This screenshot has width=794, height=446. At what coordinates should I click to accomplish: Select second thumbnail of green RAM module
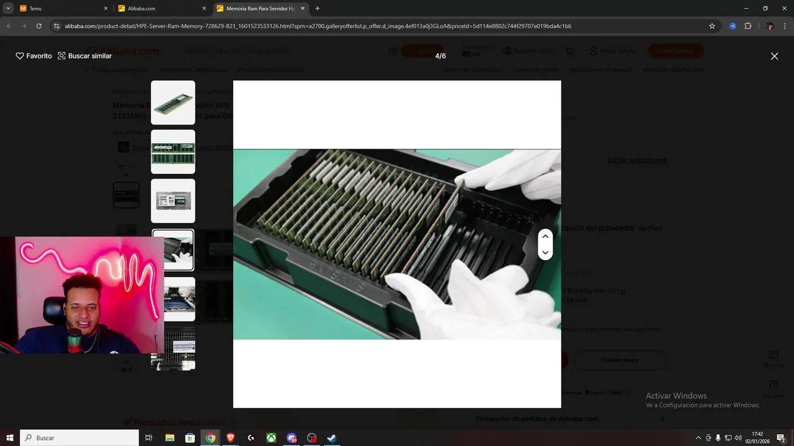pos(173,152)
